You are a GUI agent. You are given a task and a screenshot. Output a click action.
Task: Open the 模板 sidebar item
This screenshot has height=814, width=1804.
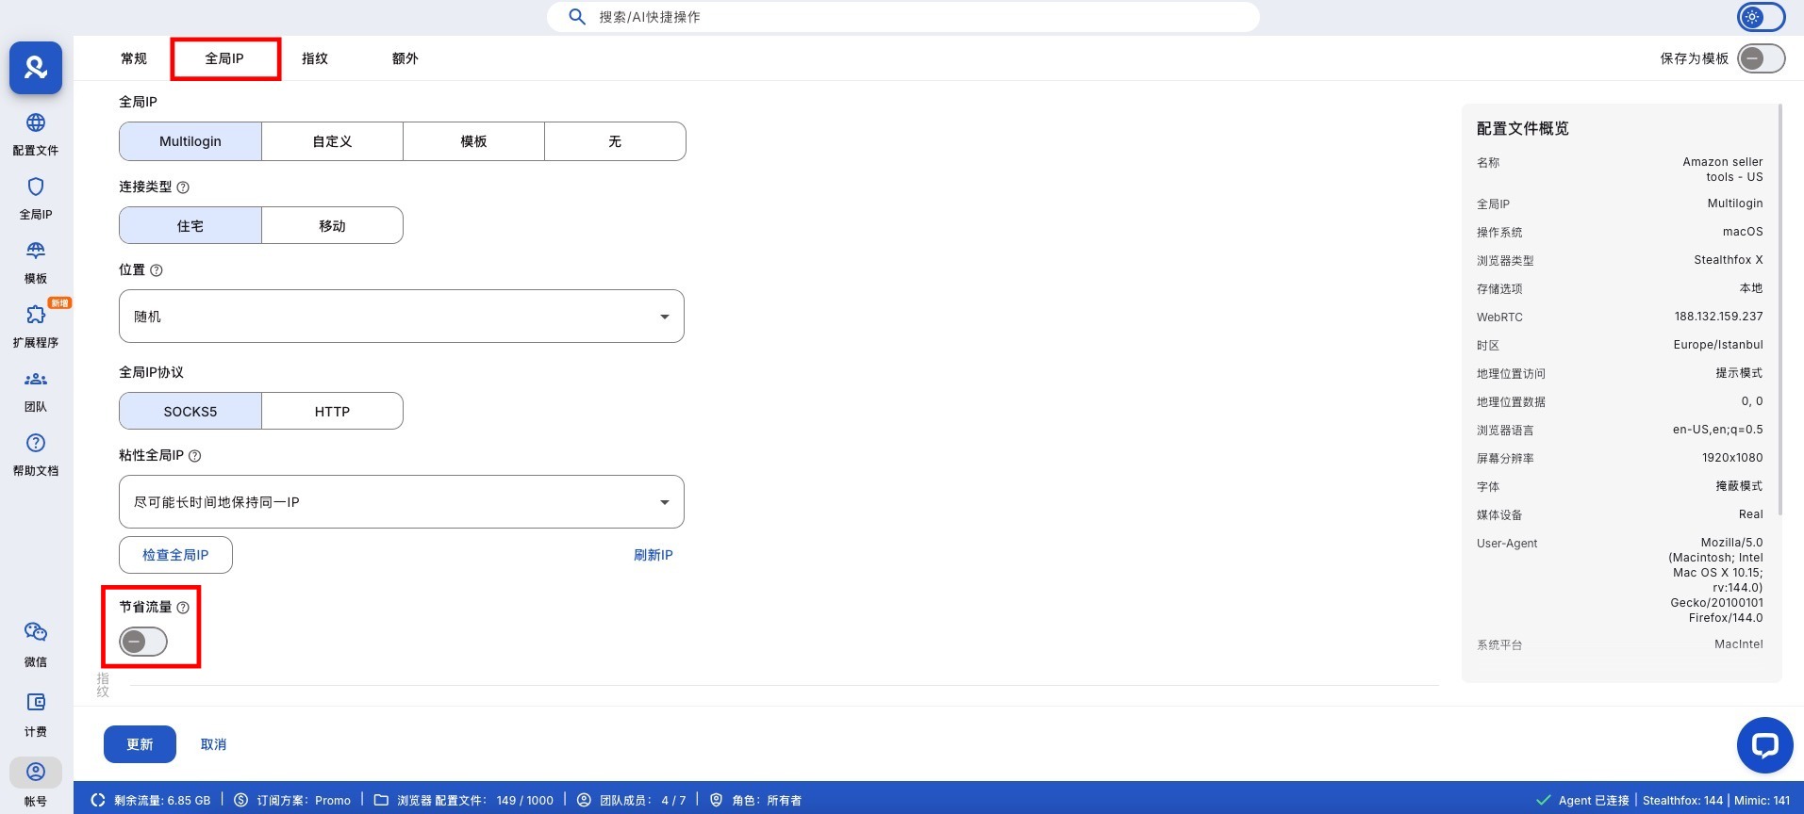(36, 263)
